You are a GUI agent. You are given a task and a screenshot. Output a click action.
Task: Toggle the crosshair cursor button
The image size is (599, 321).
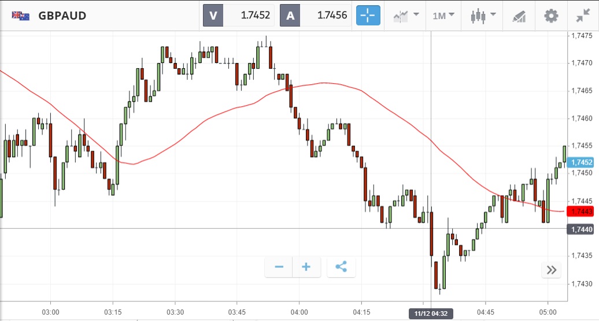pyautogui.click(x=368, y=16)
